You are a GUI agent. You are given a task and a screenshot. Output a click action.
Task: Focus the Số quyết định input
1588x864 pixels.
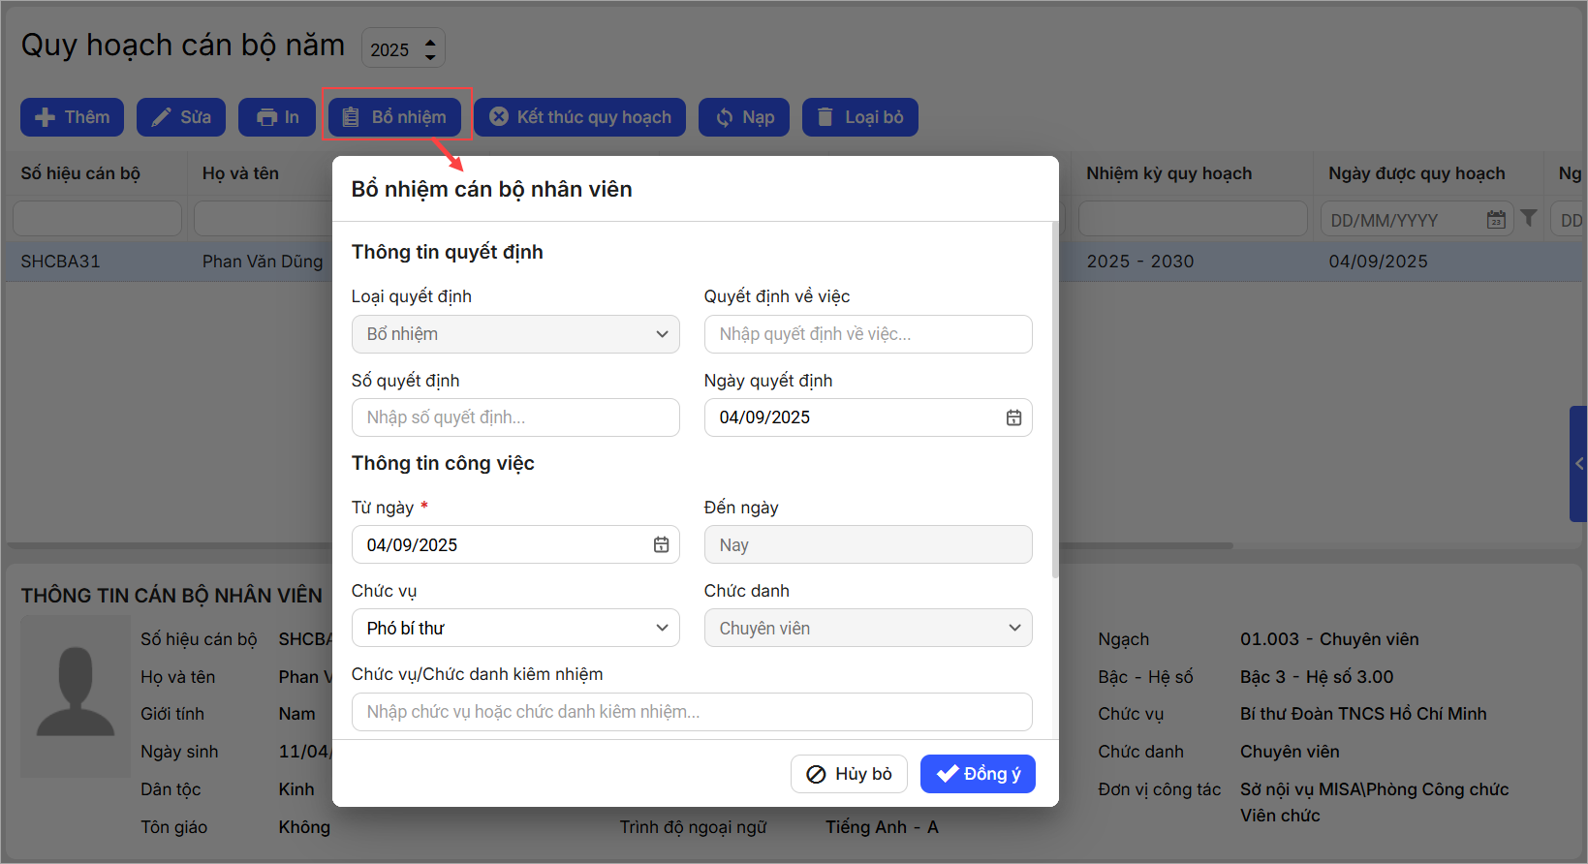coord(515,417)
